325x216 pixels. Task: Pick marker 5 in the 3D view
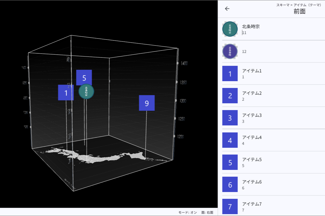coord(84,78)
